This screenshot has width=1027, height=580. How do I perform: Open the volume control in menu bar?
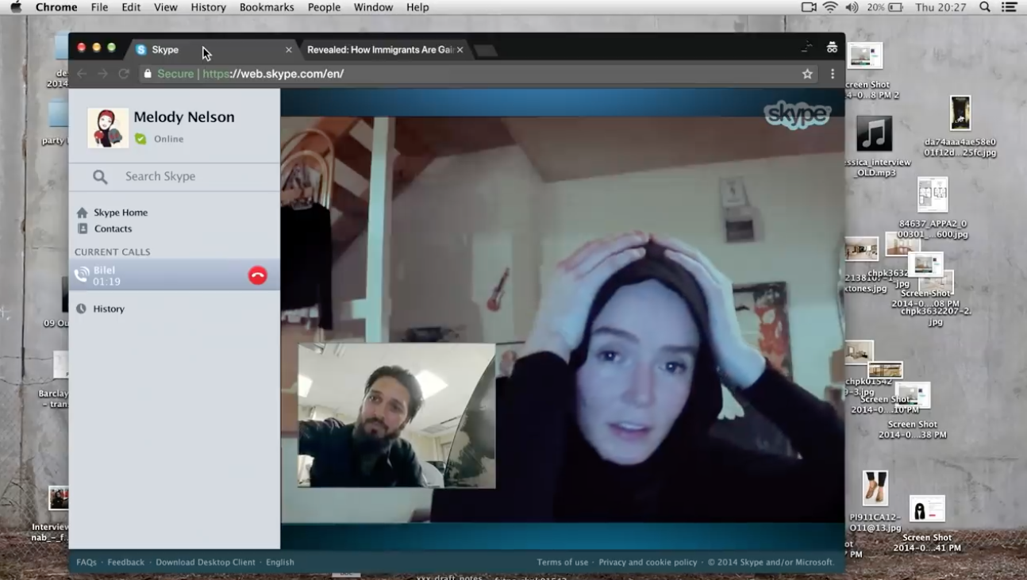pos(852,7)
